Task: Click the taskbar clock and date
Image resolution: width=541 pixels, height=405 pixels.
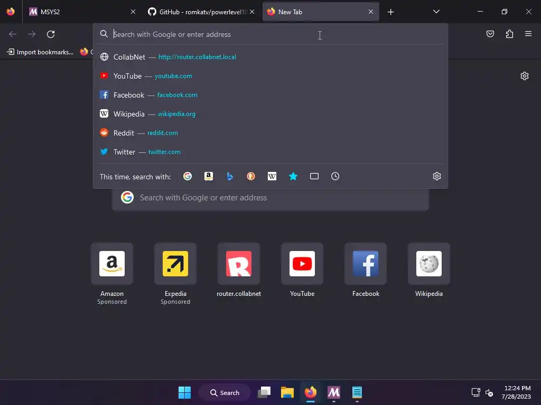Action: point(517,392)
